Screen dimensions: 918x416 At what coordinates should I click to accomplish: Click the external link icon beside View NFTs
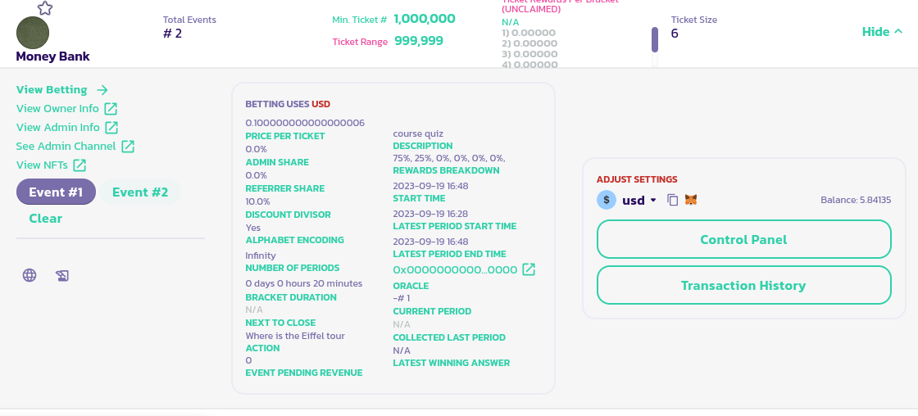80,165
